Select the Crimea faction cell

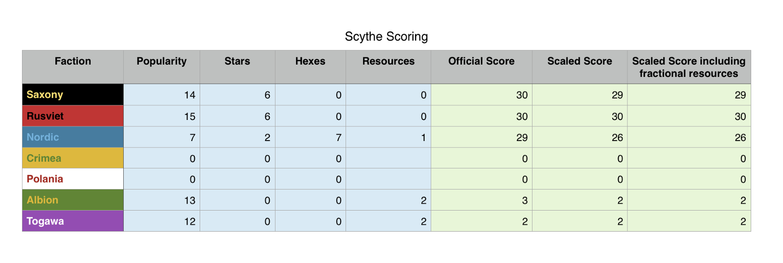(x=73, y=158)
